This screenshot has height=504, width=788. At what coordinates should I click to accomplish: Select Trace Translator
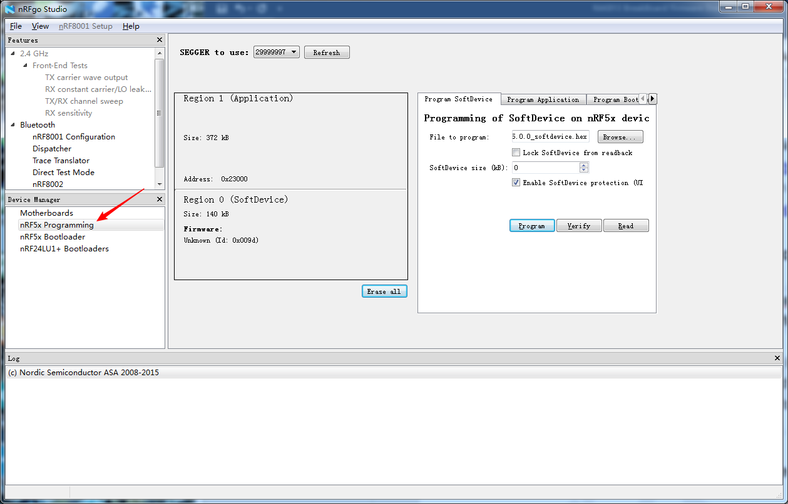(x=61, y=161)
